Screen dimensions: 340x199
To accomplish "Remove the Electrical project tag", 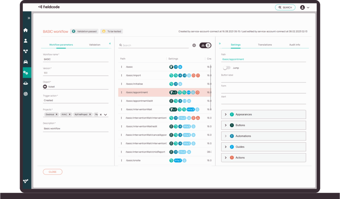I will click(x=56, y=114).
